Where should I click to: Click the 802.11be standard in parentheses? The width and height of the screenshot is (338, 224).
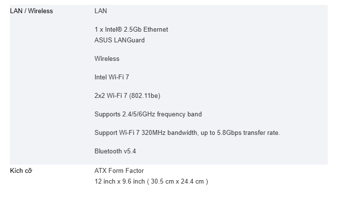(145, 96)
